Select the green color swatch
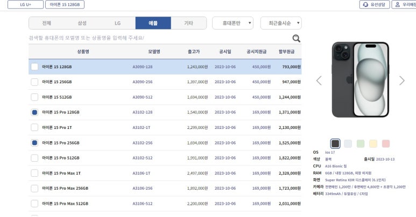Viewport: 416px width, 217px height. coord(361,143)
